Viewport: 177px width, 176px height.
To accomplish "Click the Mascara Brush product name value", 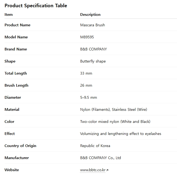I will pyautogui.click(x=92, y=25).
